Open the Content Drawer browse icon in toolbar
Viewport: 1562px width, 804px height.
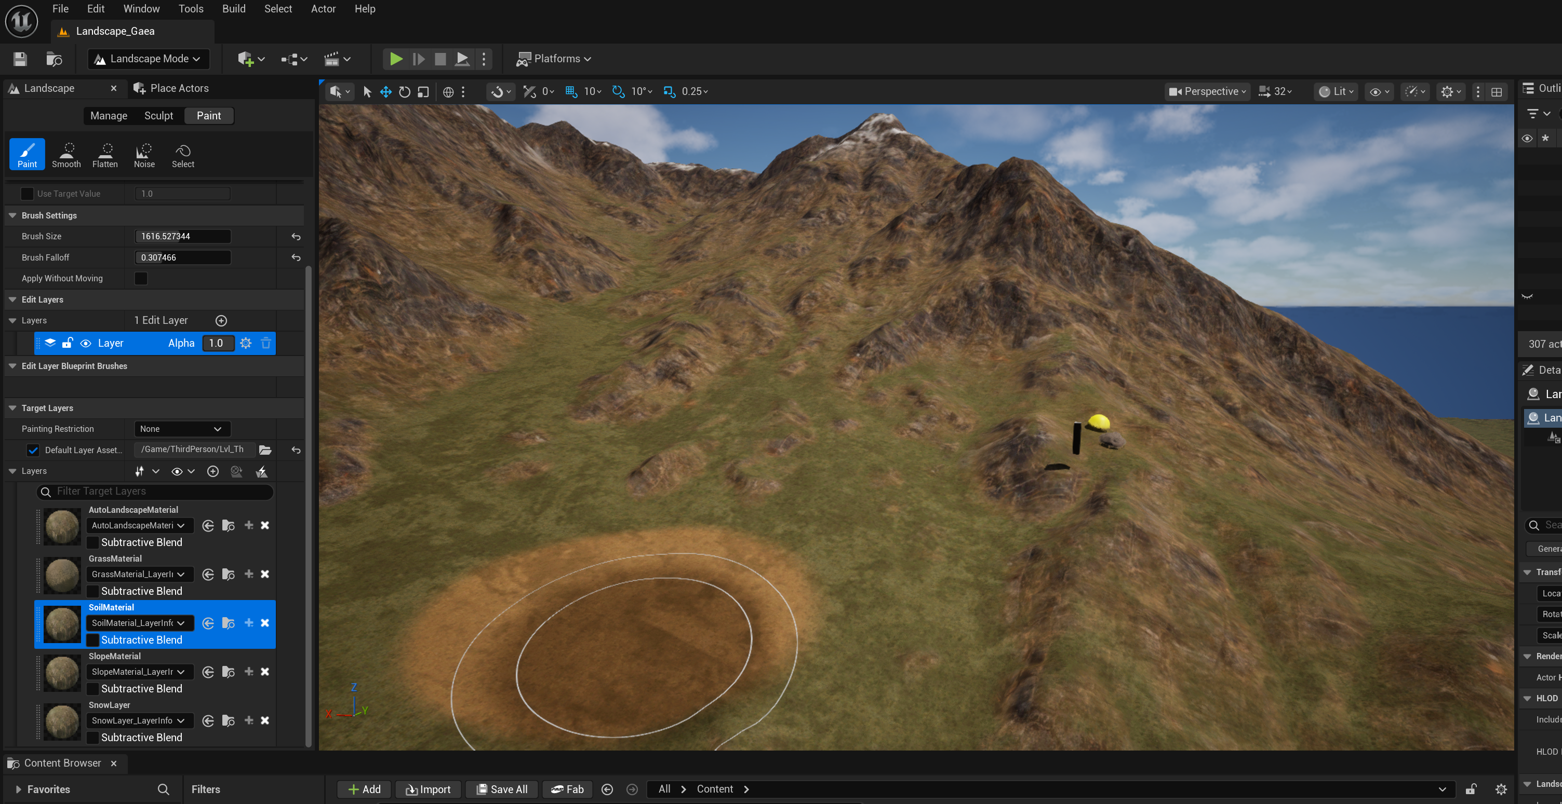[x=54, y=59]
